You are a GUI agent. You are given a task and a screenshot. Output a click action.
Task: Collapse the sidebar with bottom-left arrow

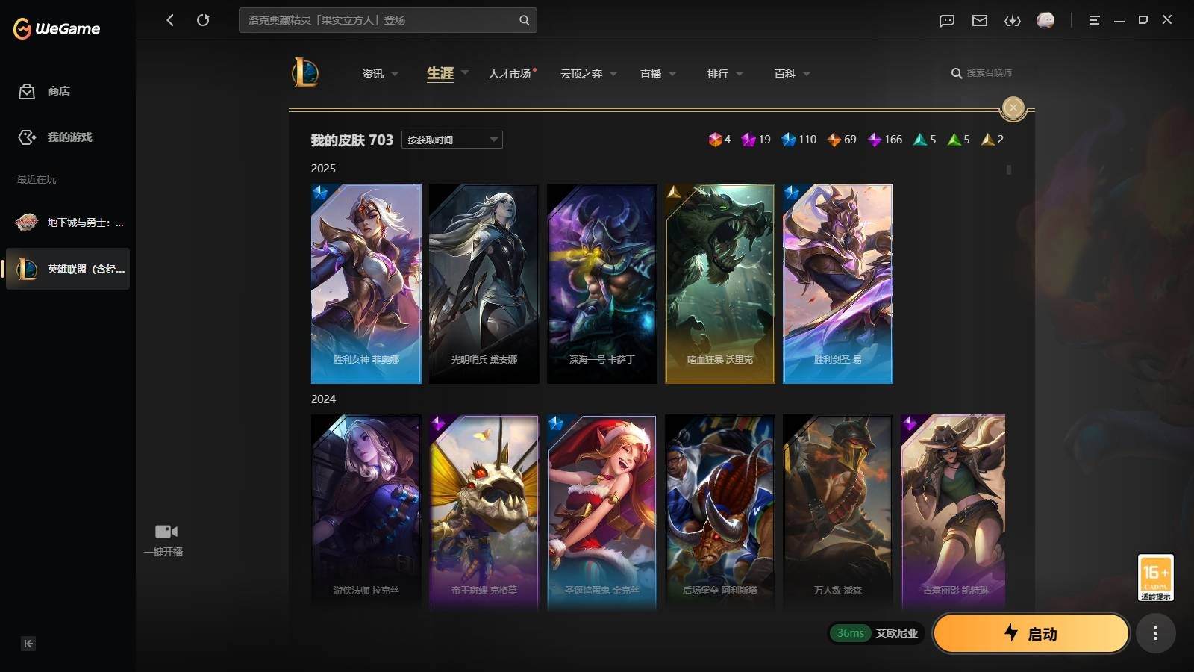pos(28,644)
